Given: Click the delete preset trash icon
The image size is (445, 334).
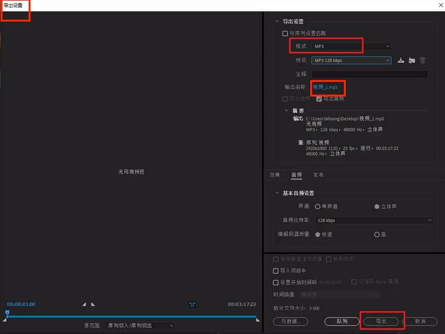Looking at the screenshot, I should click(423, 60).
